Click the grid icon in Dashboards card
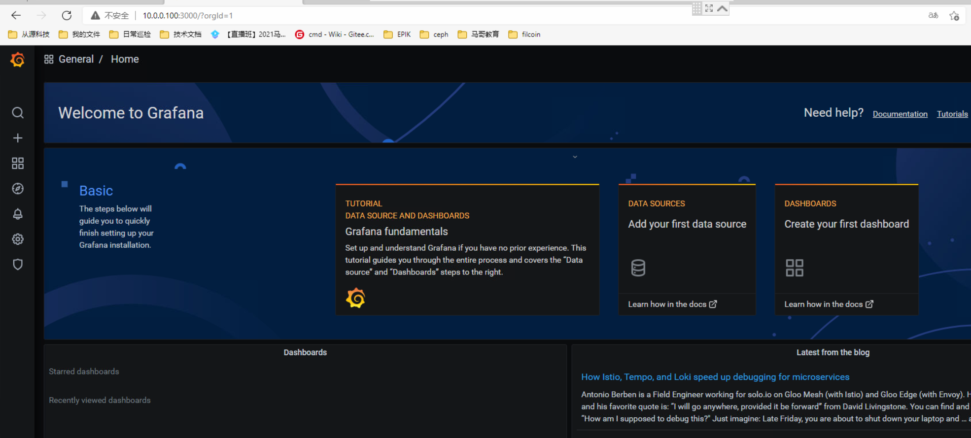Screen dimensions: 971x438 (795, 268)
